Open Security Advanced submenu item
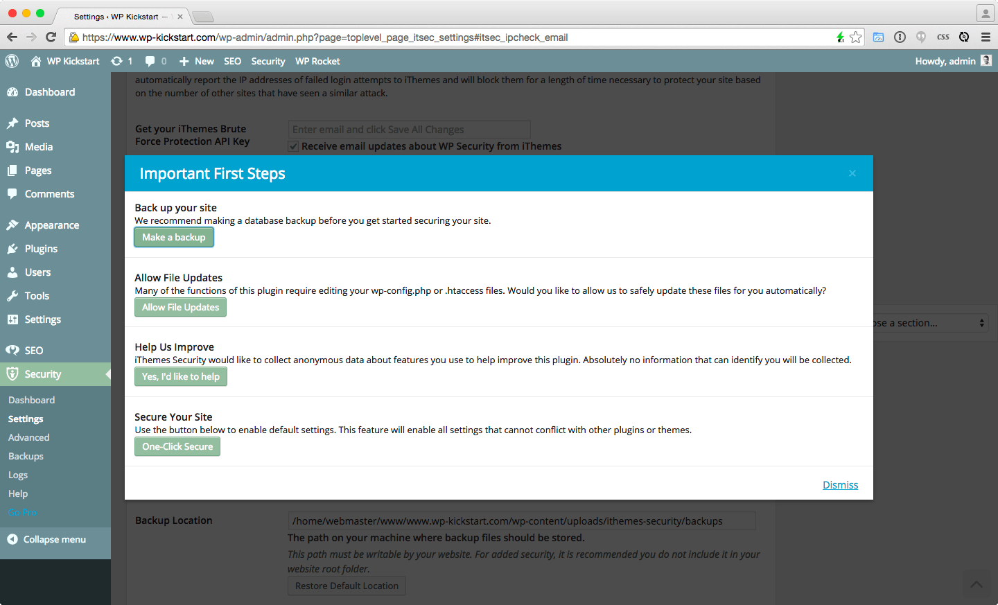The height and width of the screenshot is (605, 998). pyautogui.click(x=29, y=437)
